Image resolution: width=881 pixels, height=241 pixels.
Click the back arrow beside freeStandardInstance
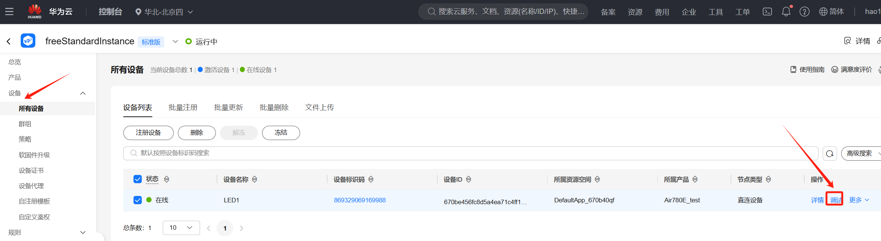[x=9, y=41]
